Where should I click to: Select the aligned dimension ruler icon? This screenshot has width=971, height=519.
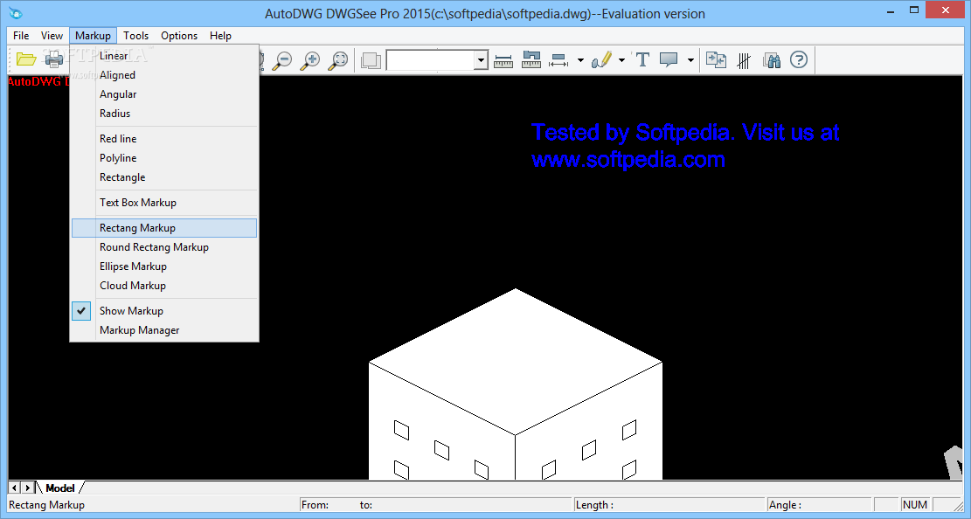(x=531, y=59)
